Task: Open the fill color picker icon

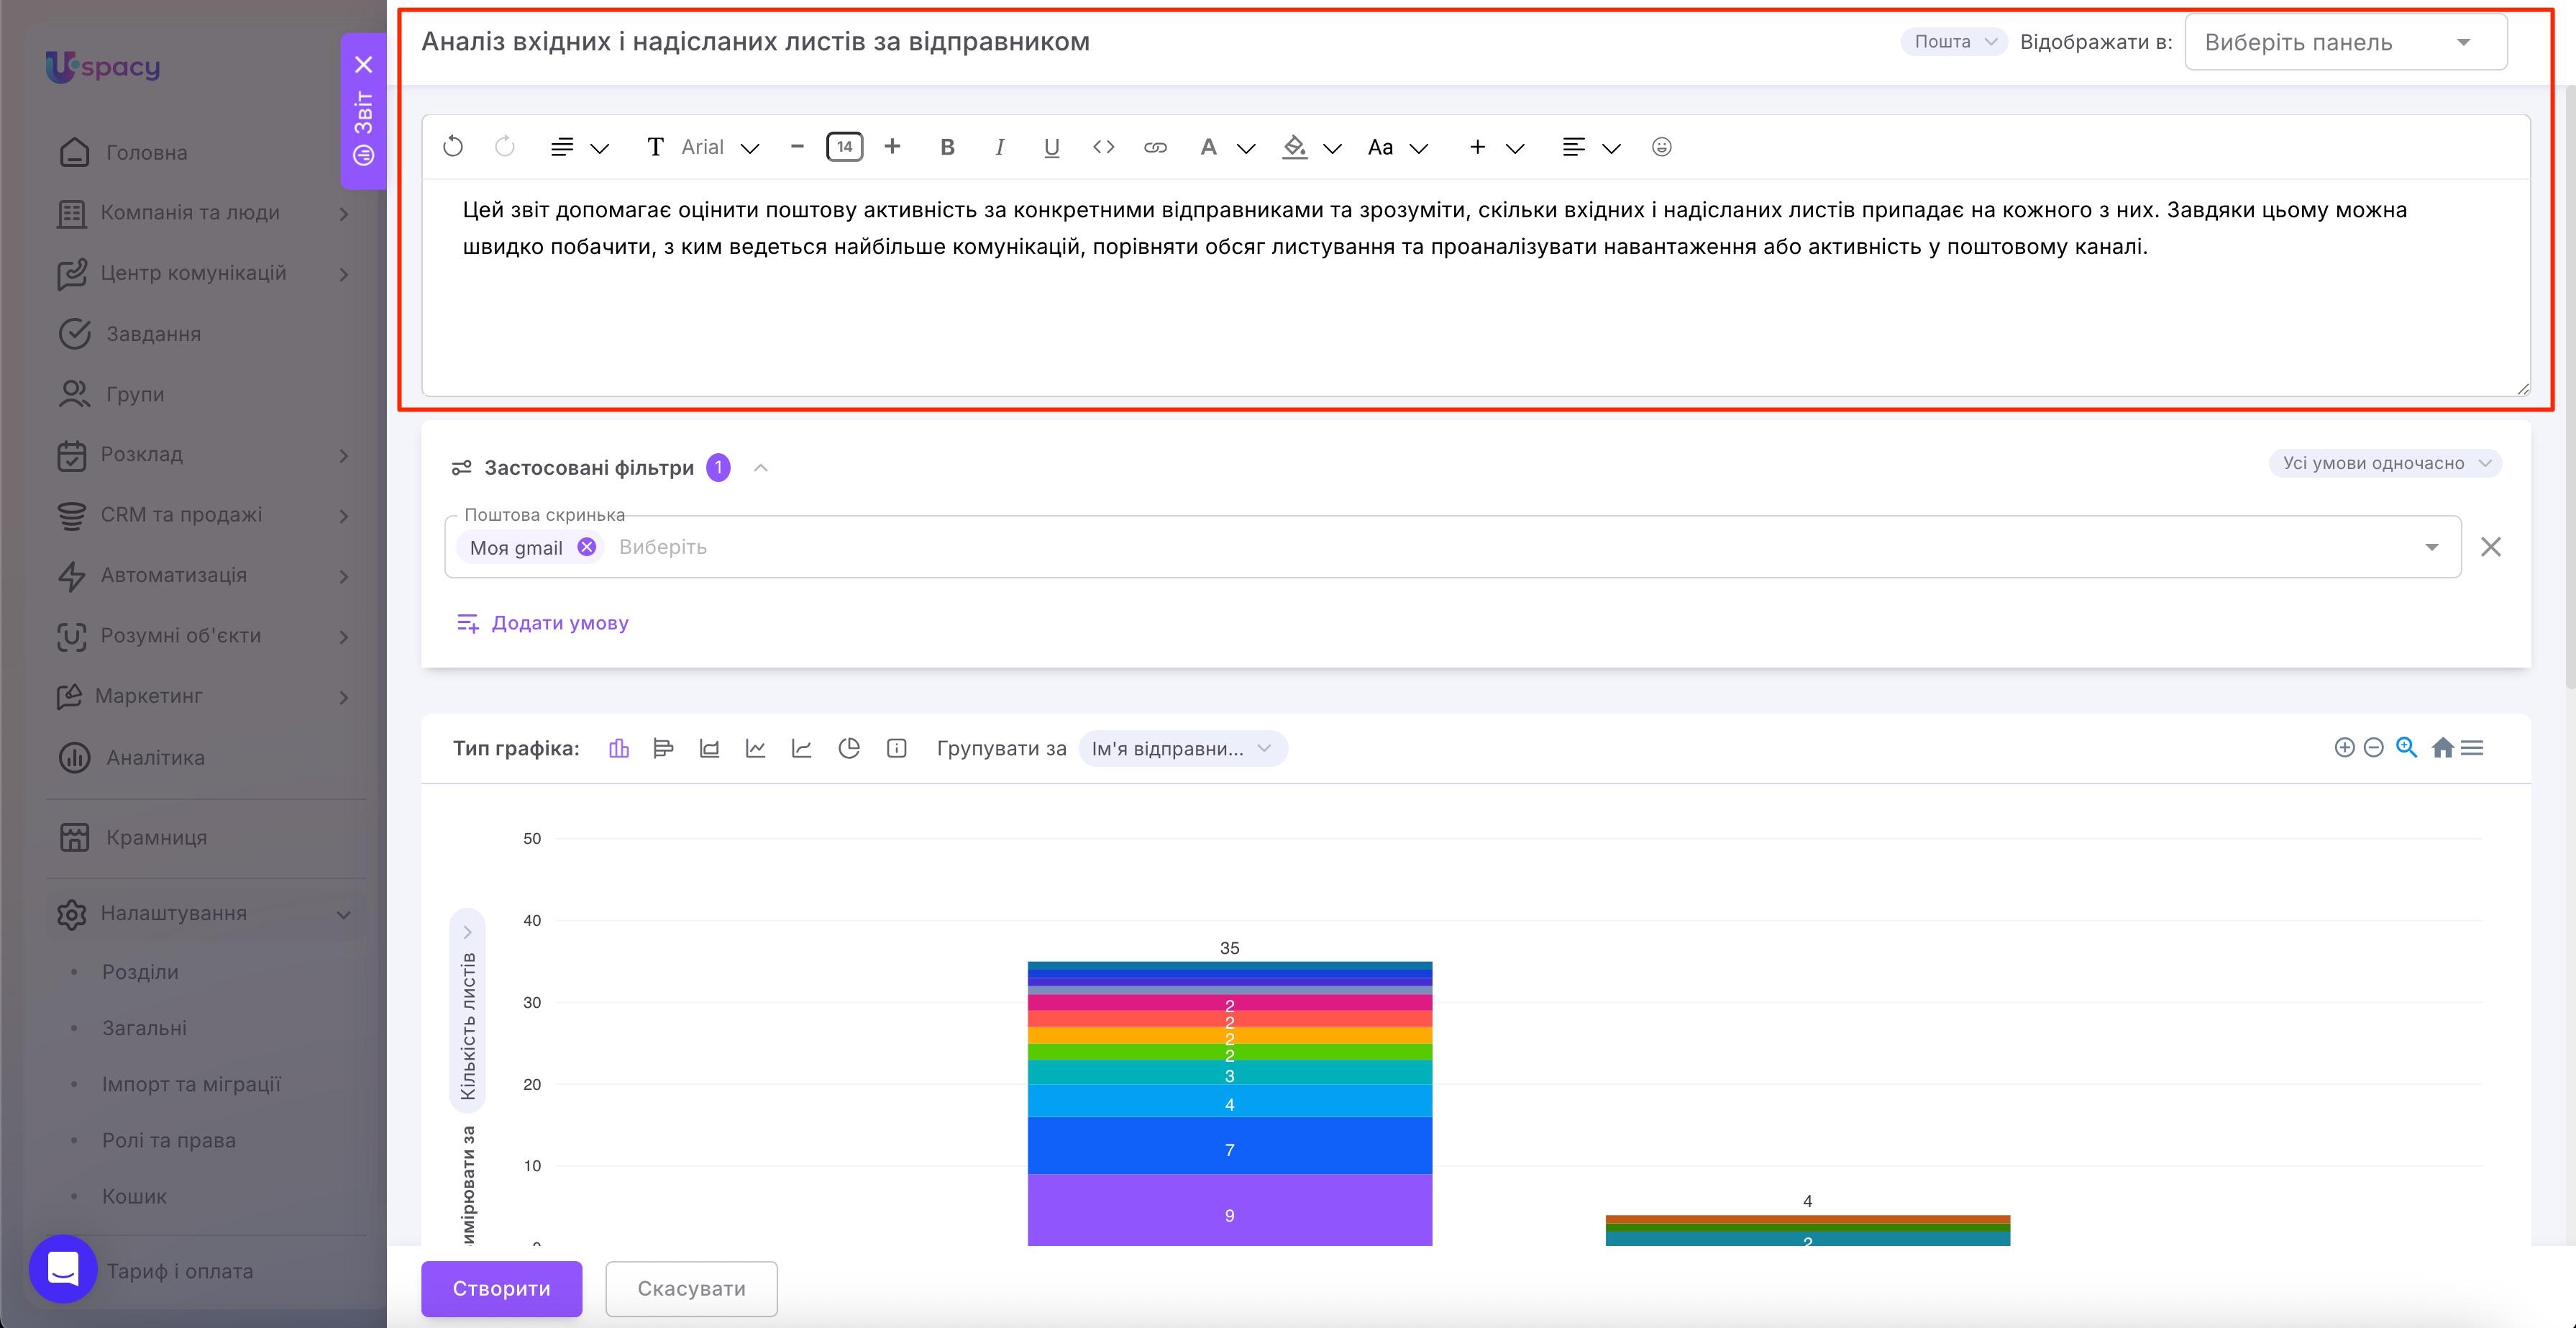Action: [x=1295, y=147]
